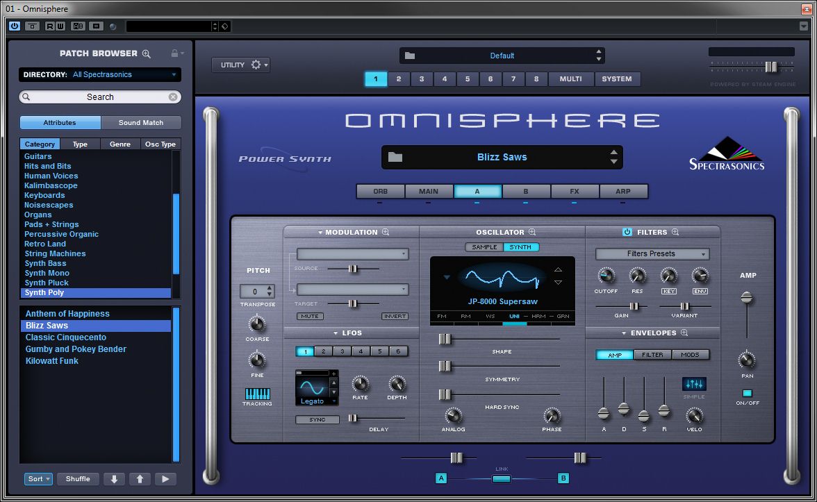The width and height of the screenshot is (817, 502).
Task: Collapse the Envelopes section triangle
Action: (x=624, y=333)
